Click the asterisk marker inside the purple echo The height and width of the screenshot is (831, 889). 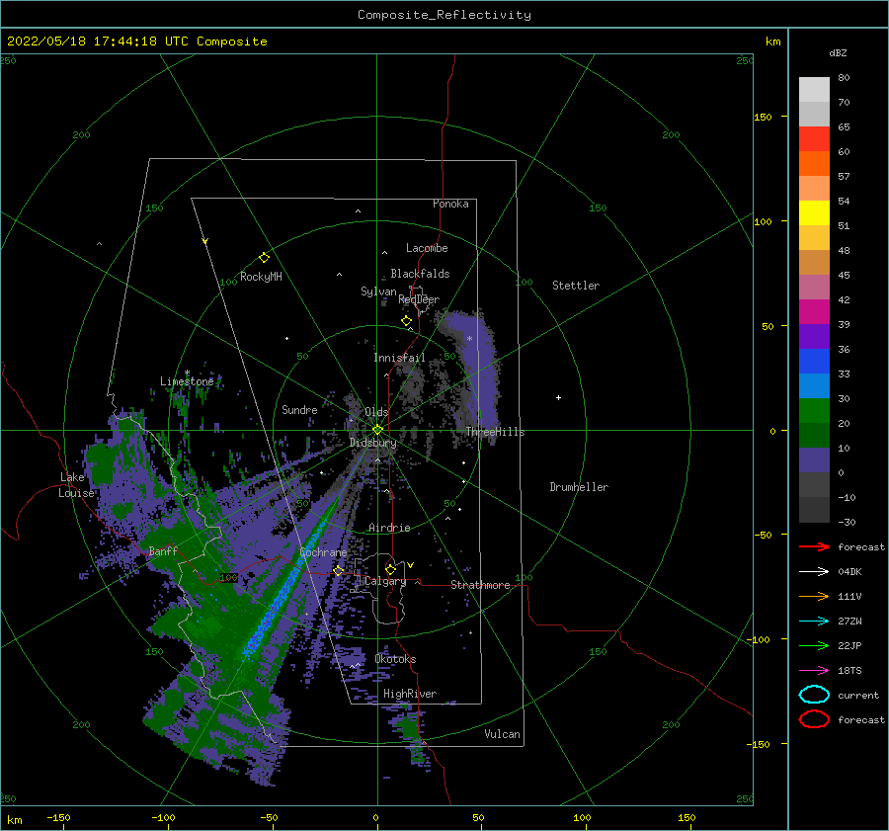click(x=469, y=339)
